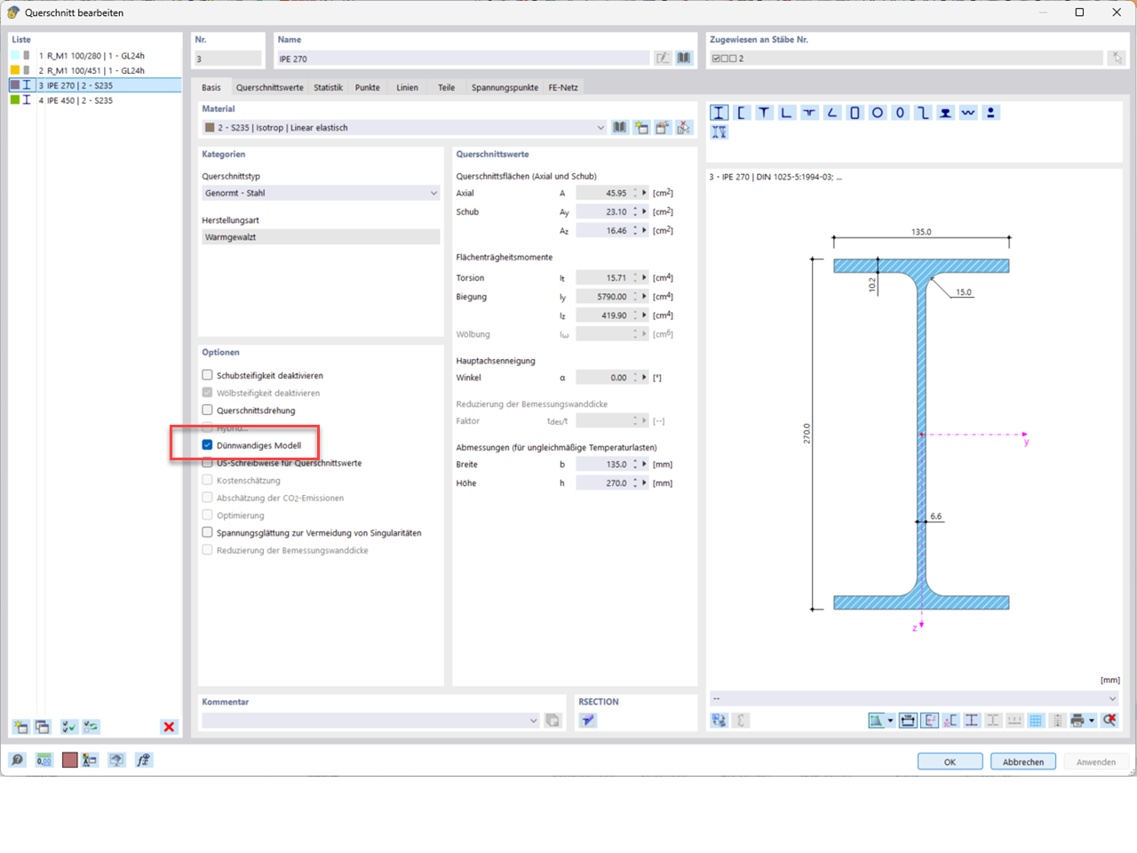Viewport: 1137px width, 853px height.
Task: Click the Abbrechen button
Action: pos(1023,761)
